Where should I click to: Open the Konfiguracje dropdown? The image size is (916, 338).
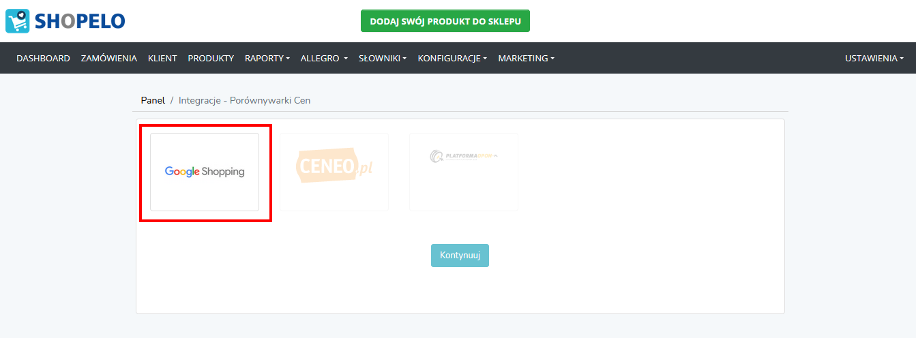click(452, 58)
